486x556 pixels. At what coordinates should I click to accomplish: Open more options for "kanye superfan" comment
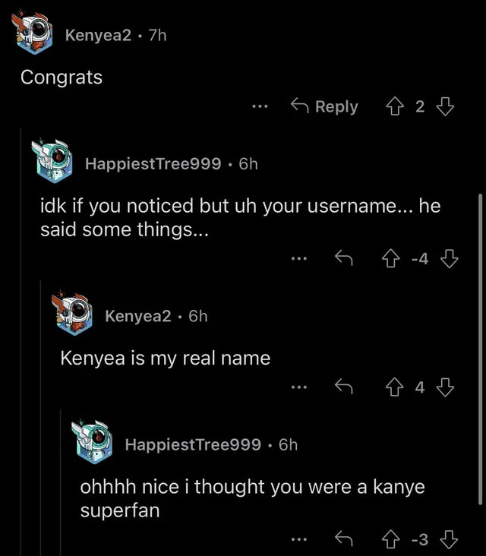(299, 540)
